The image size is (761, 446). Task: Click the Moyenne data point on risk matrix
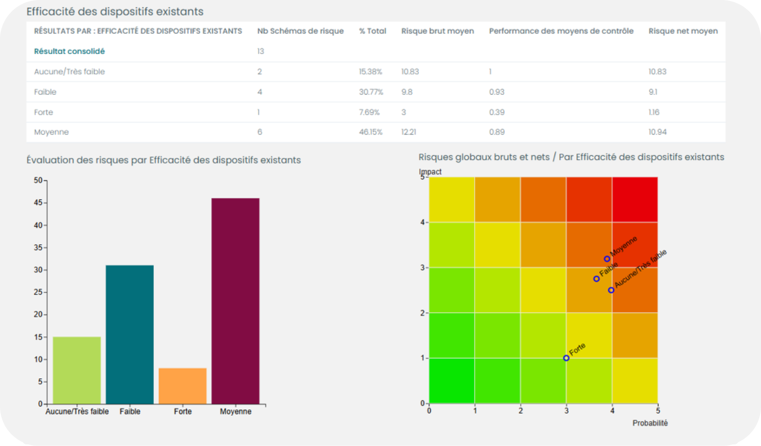(607, 259)
